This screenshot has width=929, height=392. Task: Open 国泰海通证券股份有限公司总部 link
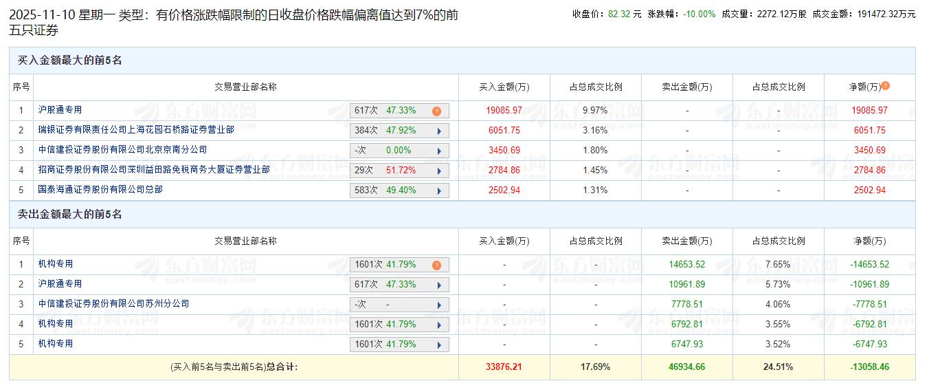100,189
